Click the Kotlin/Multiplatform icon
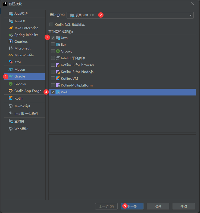 tap(58, 85)
